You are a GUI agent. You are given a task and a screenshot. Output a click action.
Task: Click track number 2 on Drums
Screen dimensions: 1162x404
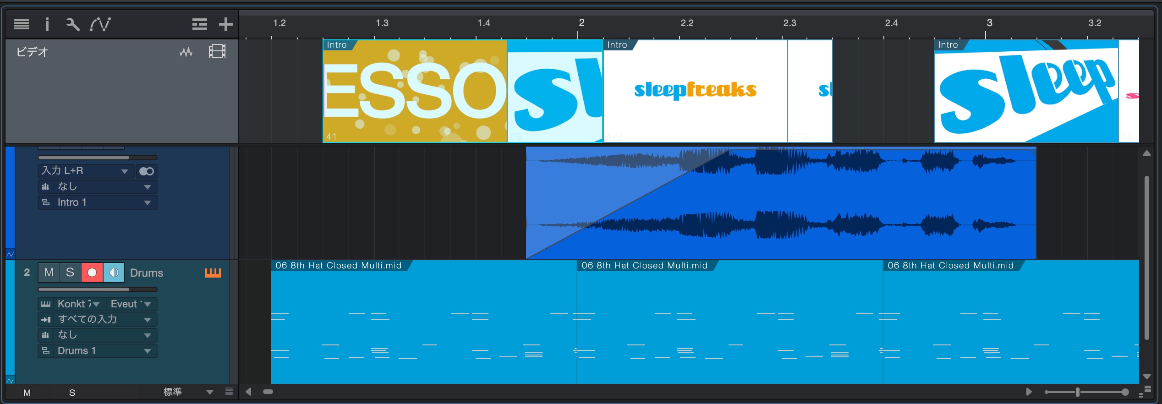(27, 273)
